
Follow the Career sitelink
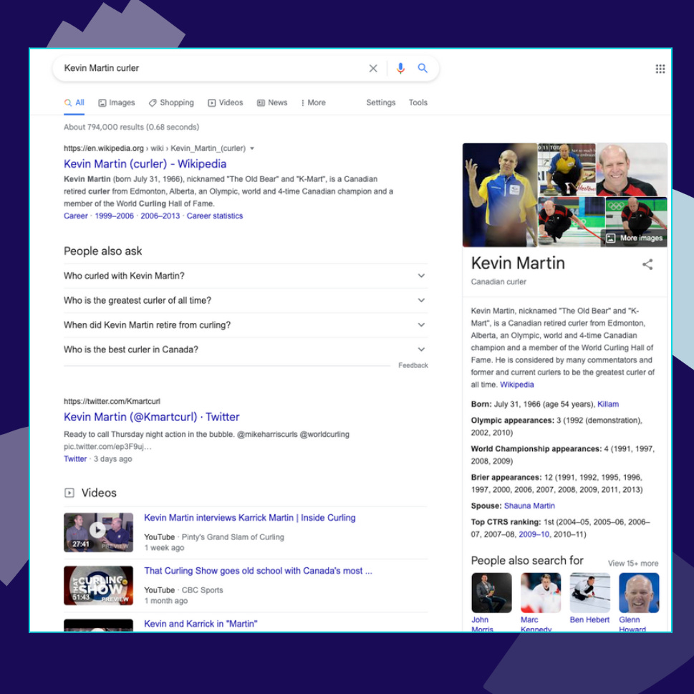point(76,216)
